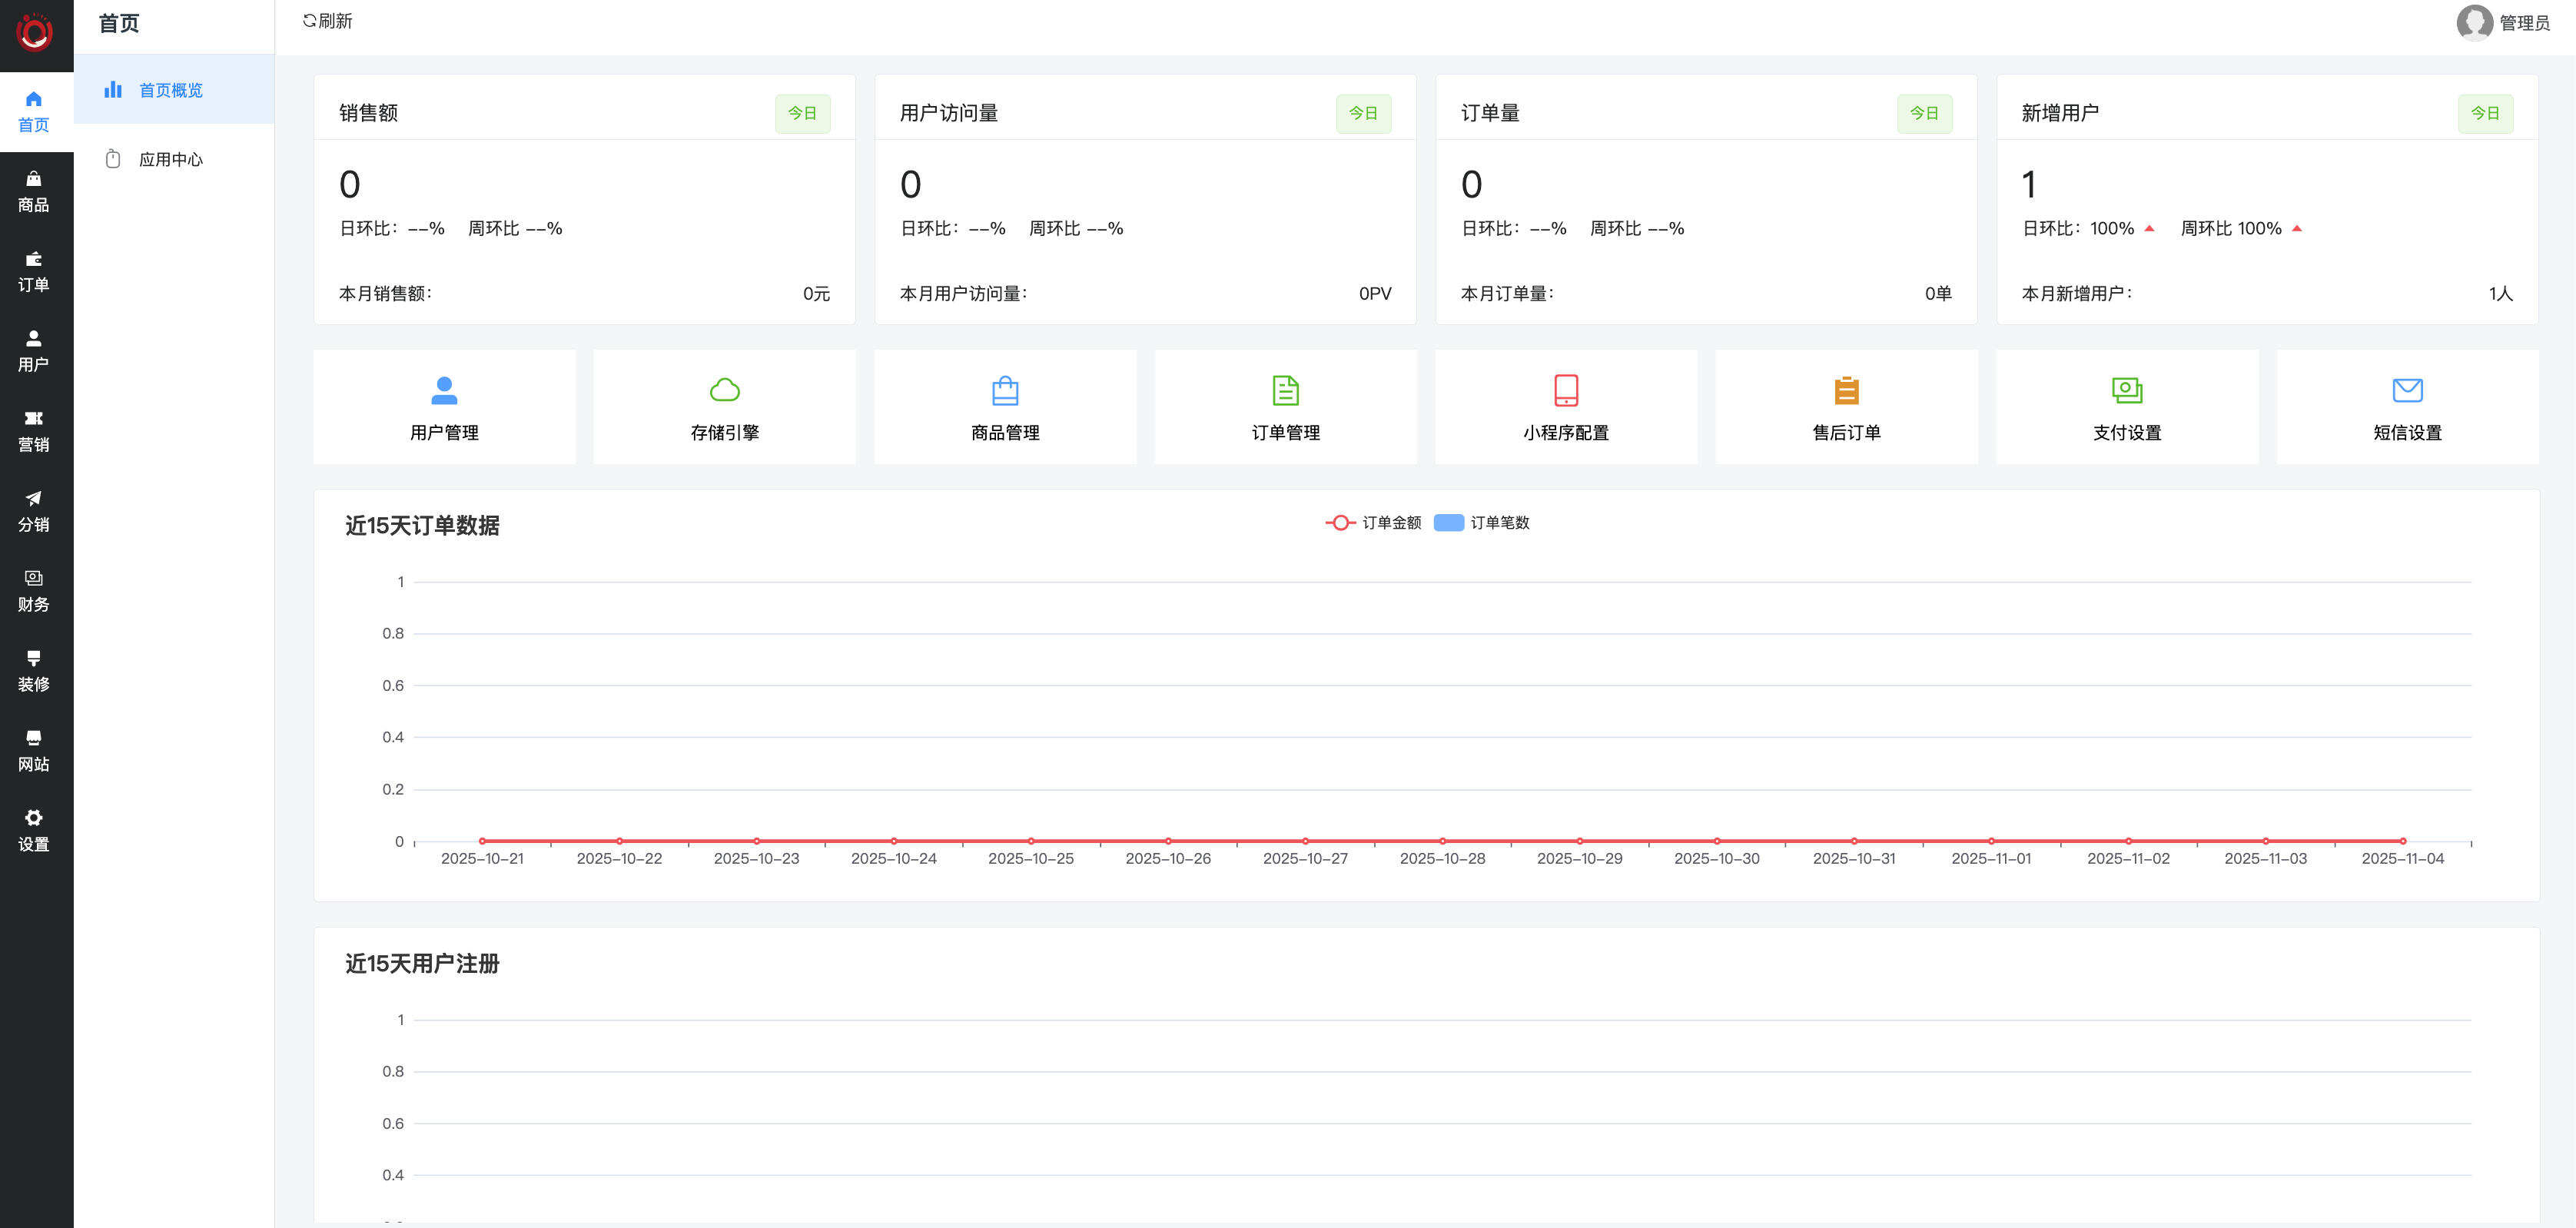Viewport: 2576px width, 1228px height.
Task: Click the 今日 badge on the 销售额 card
Action: 802,113
